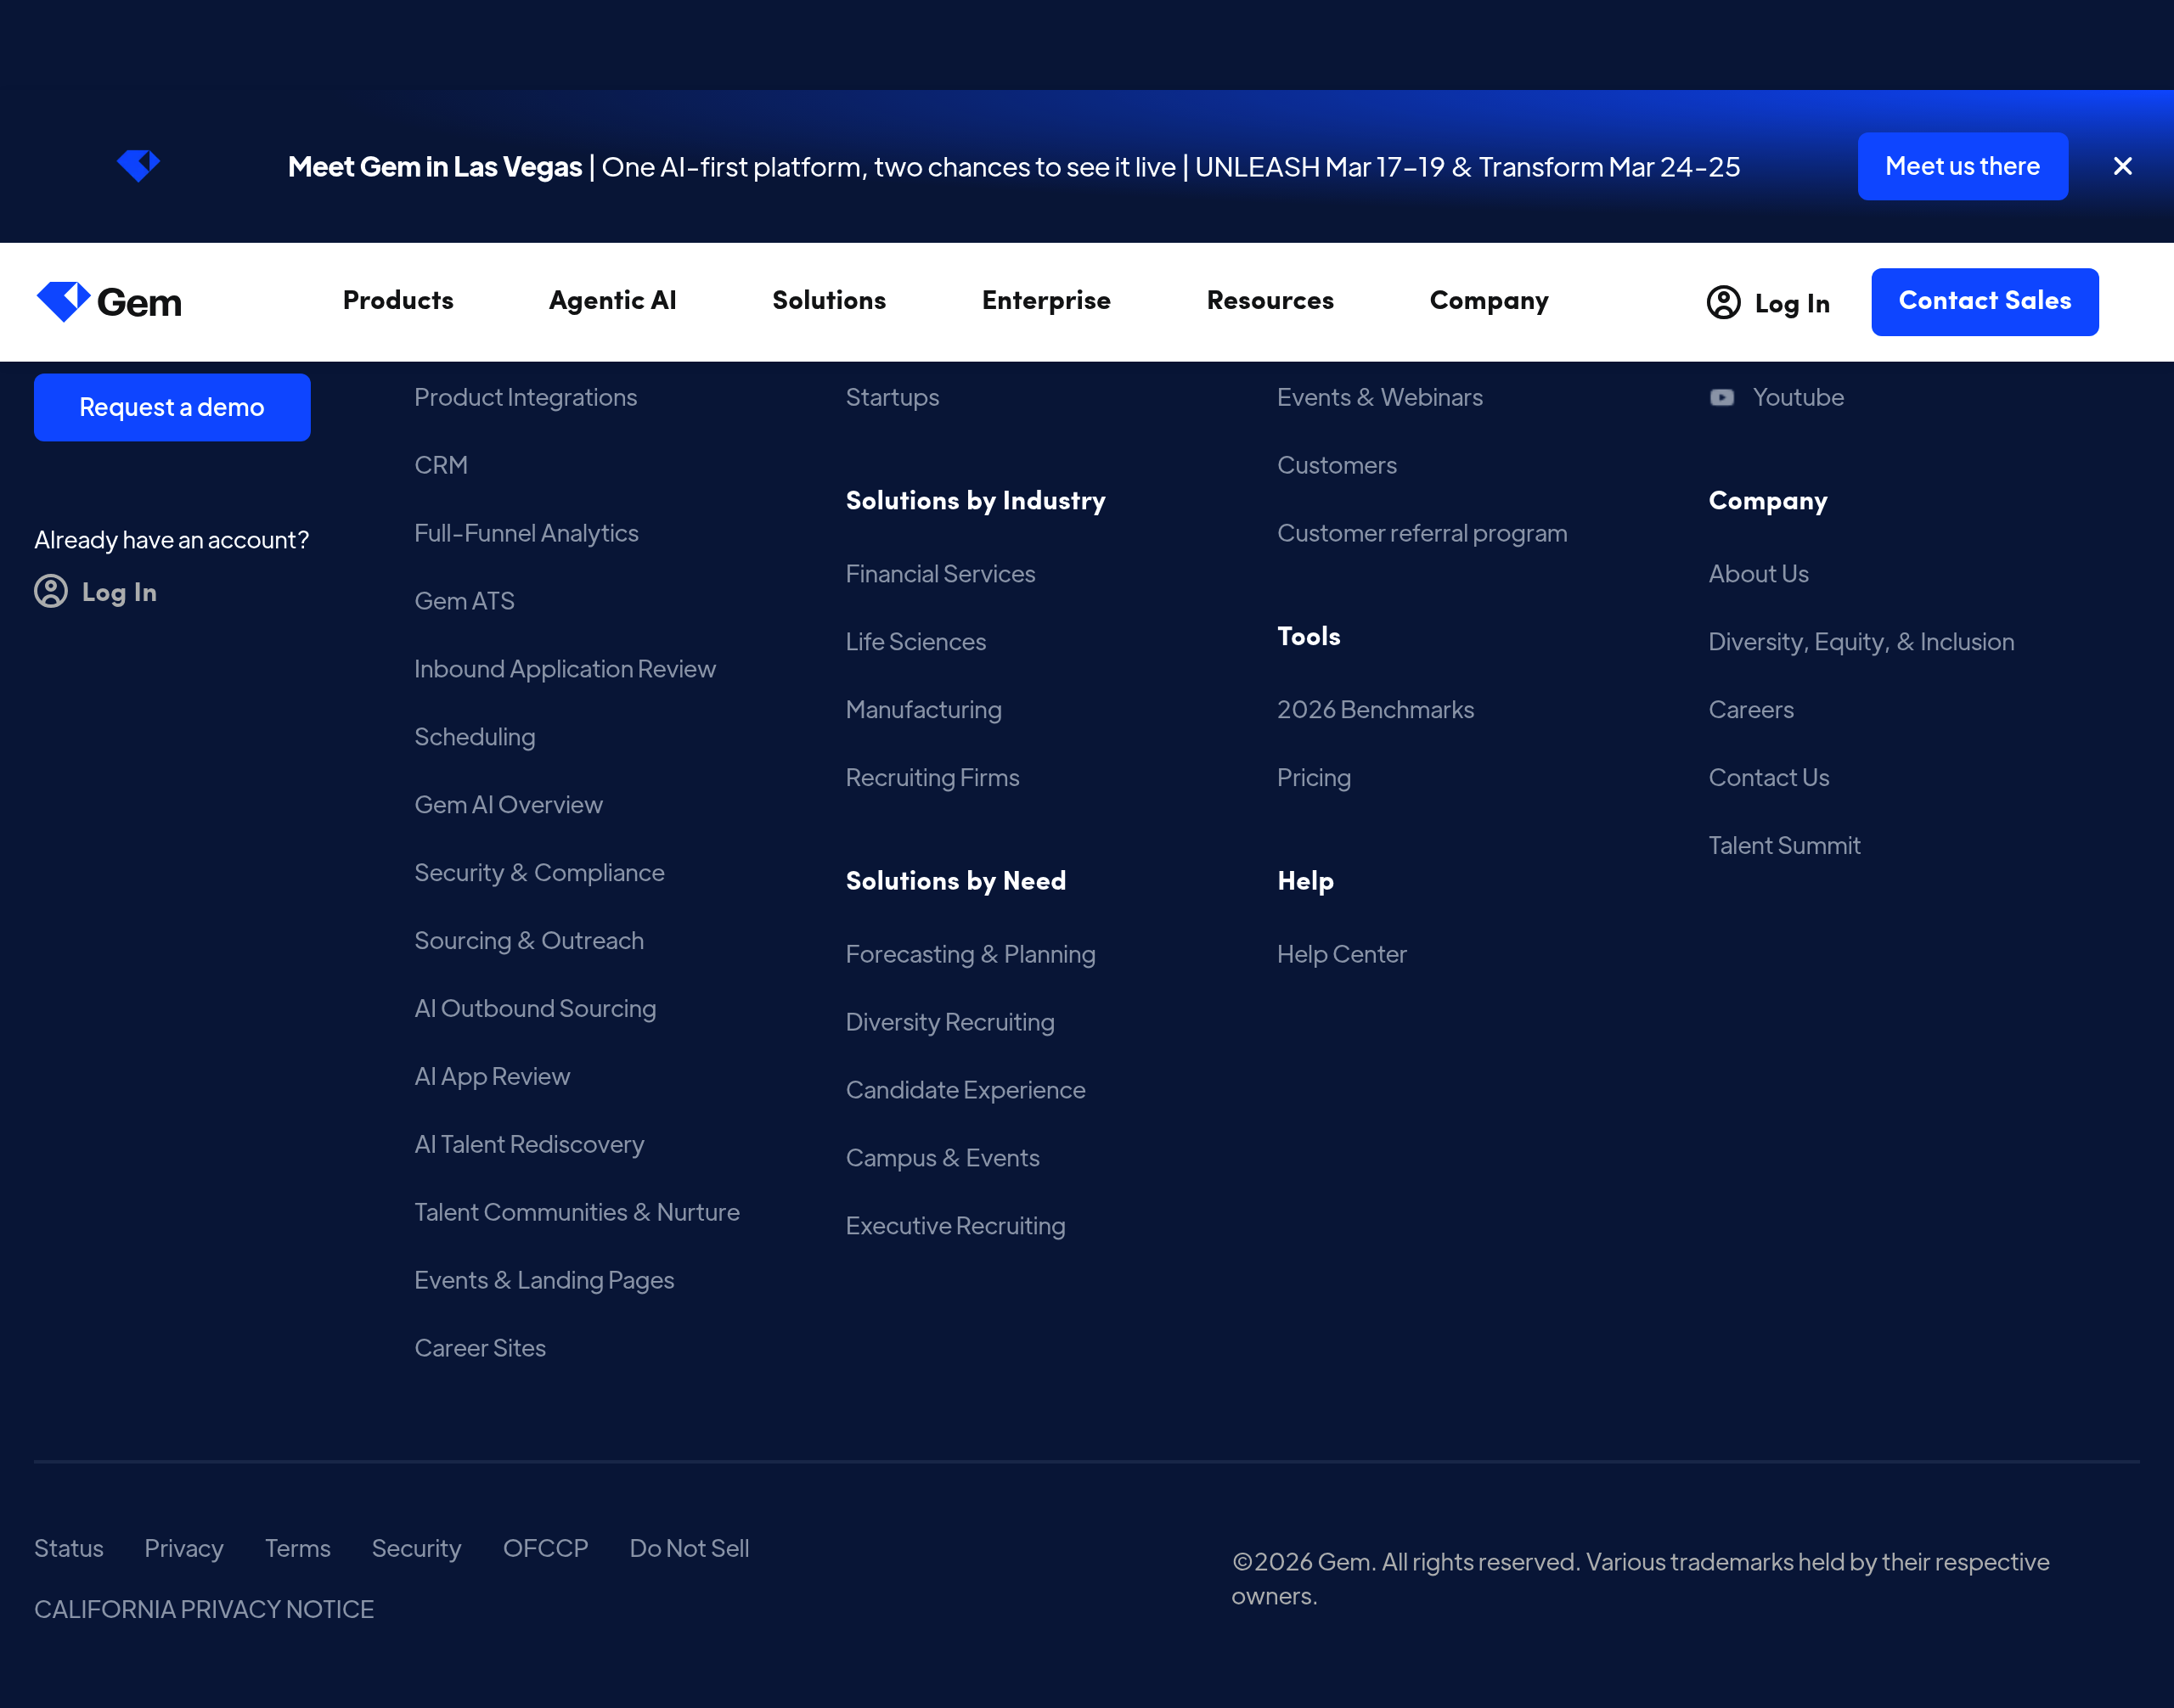The image size is (2174, 1708).
Task: Click the Request a demo button
Action: pyautogui.click(x=172, y=407)
